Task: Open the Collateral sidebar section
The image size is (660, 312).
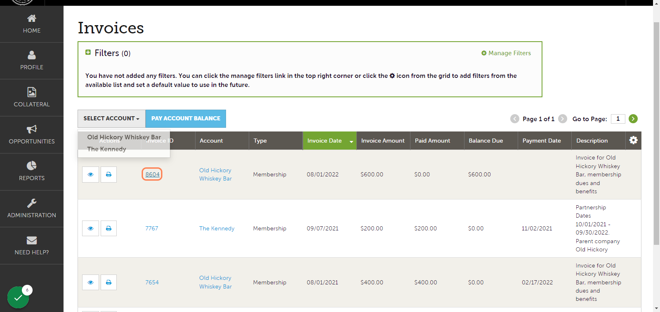Action: pos(32,98)
